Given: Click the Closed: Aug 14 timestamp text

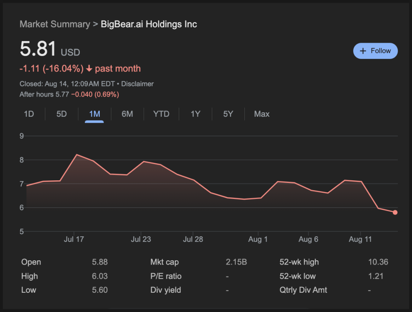Looking at the screenshot, I should click(x=67, y=84).
